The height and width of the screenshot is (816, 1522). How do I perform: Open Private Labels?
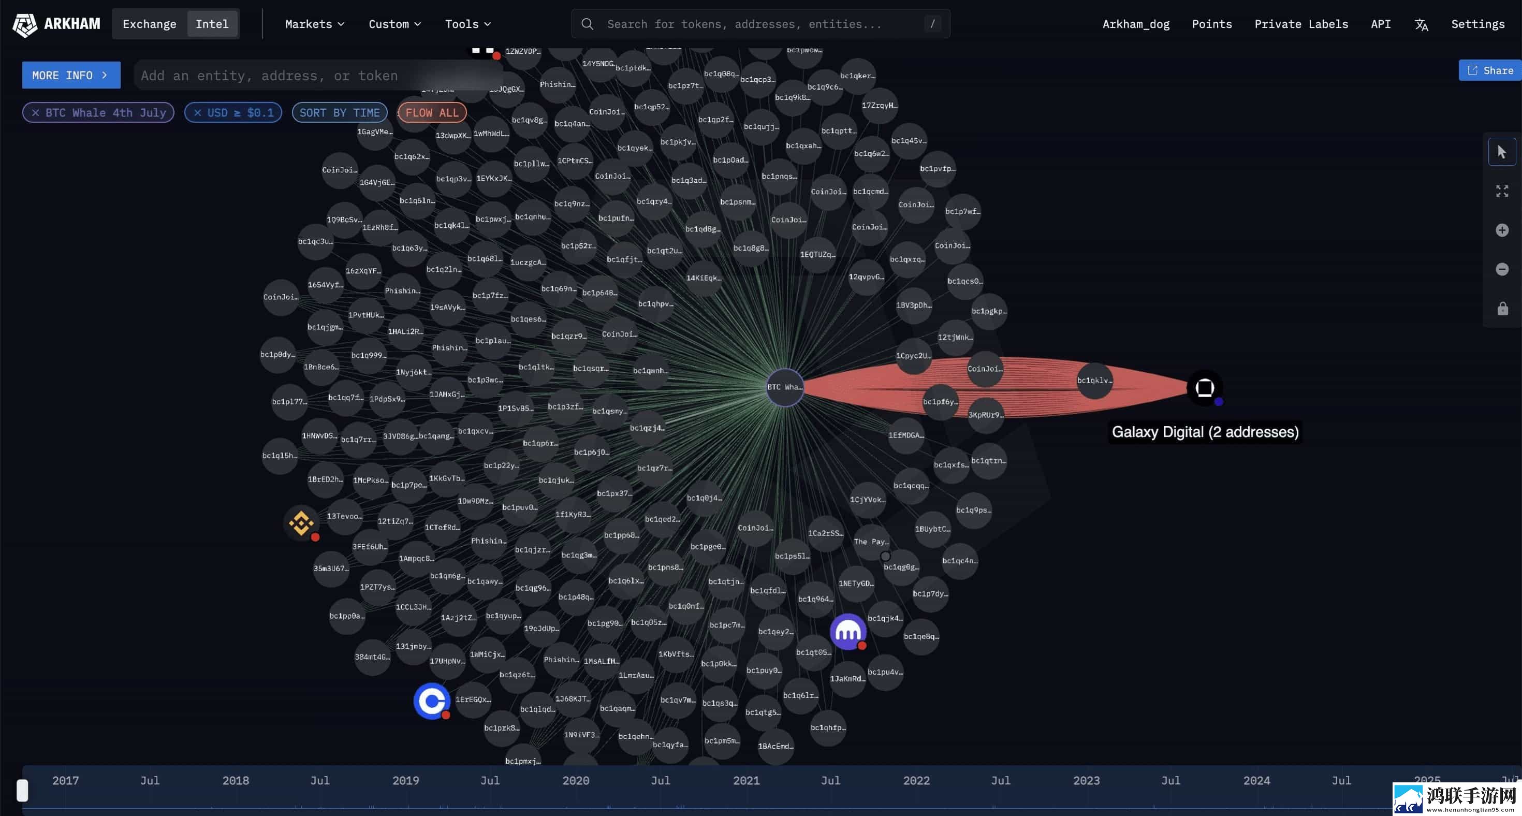click(1301, 24)
